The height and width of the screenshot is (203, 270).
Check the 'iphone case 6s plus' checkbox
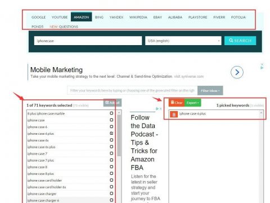point(111,147)
